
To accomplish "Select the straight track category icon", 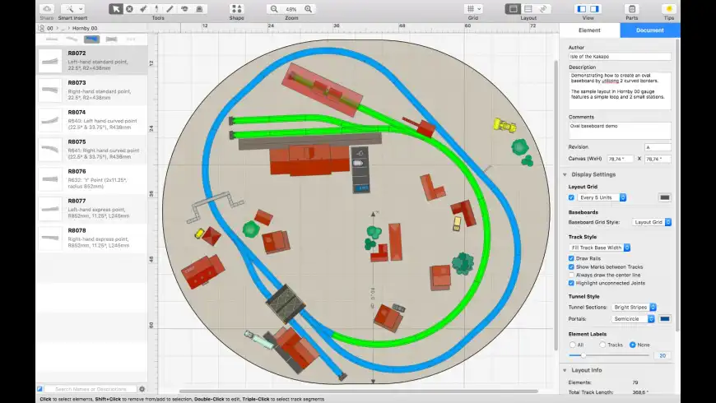I will (52, 39).
